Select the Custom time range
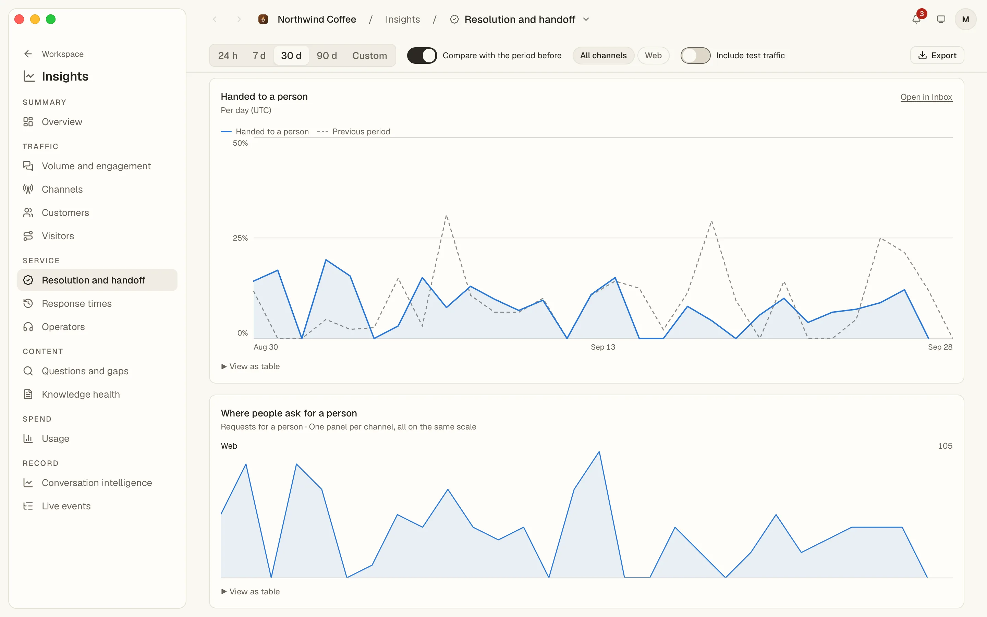The height and width of the screenshot is (617, 987). 369,56
